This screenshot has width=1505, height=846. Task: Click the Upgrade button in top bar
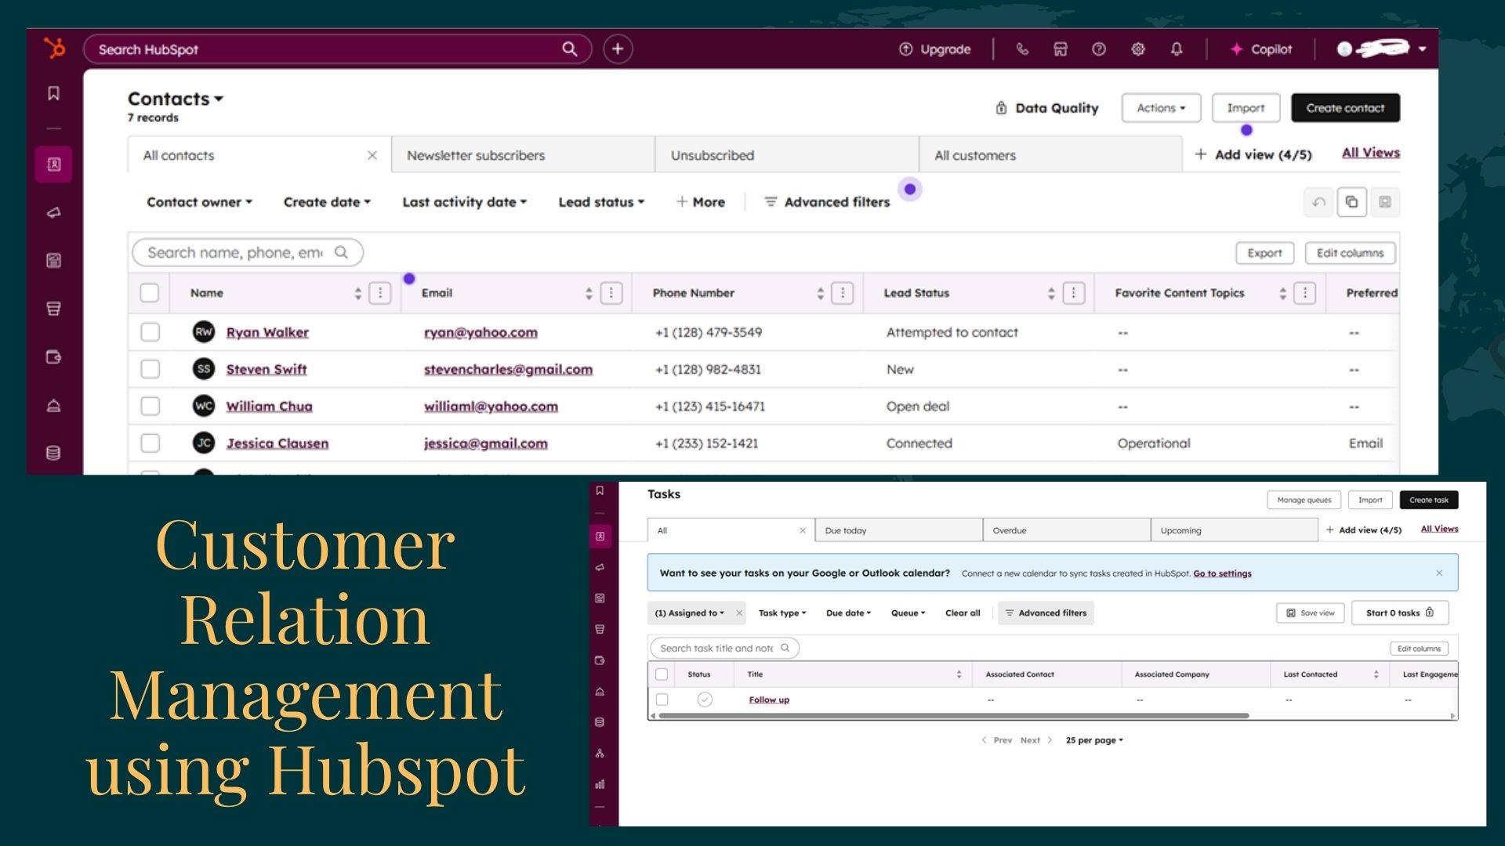pos(934,49)
